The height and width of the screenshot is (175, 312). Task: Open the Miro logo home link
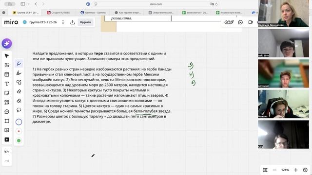coord(11,22)
